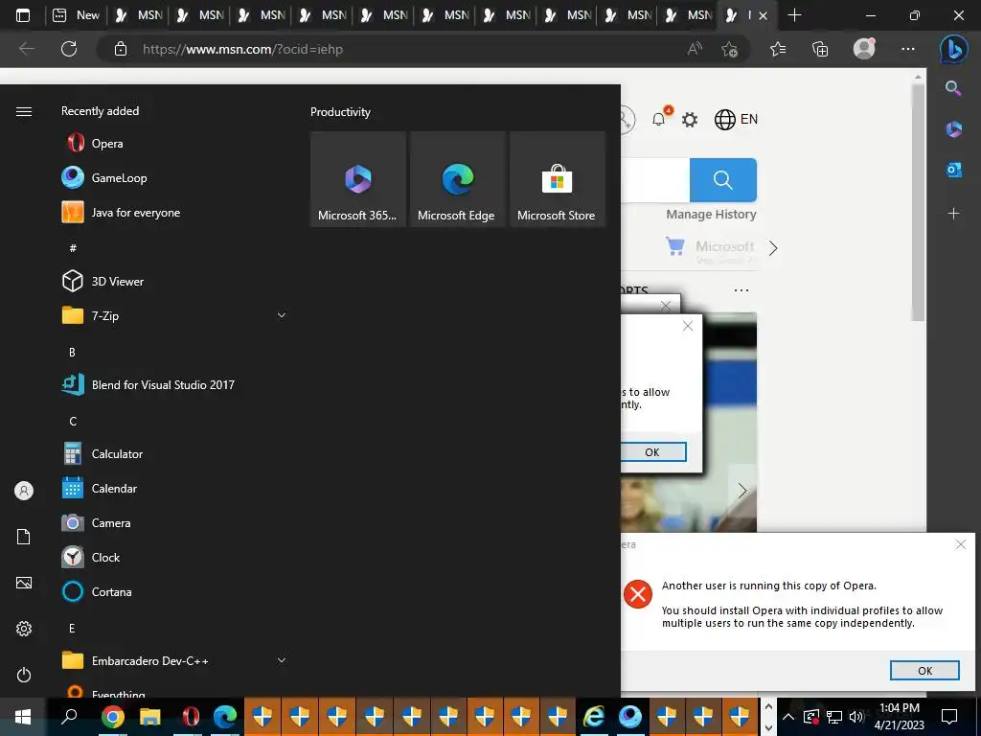The height and width of the screenshot is (736, 981).
Task: Click the MSN search button
Action: (723, 180)
